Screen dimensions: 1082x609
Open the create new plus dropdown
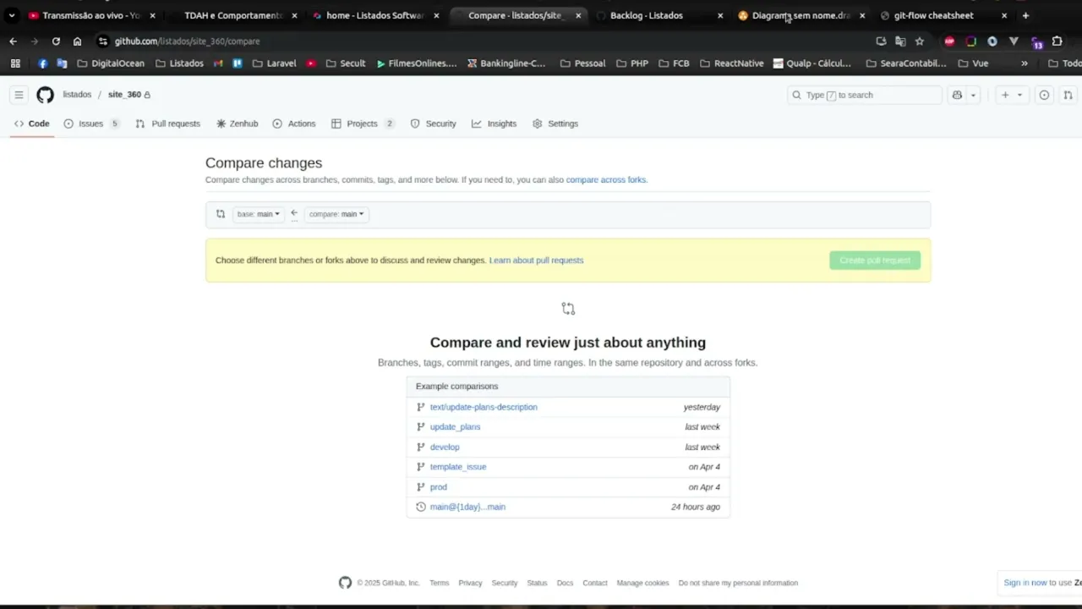click(1011, 95)
